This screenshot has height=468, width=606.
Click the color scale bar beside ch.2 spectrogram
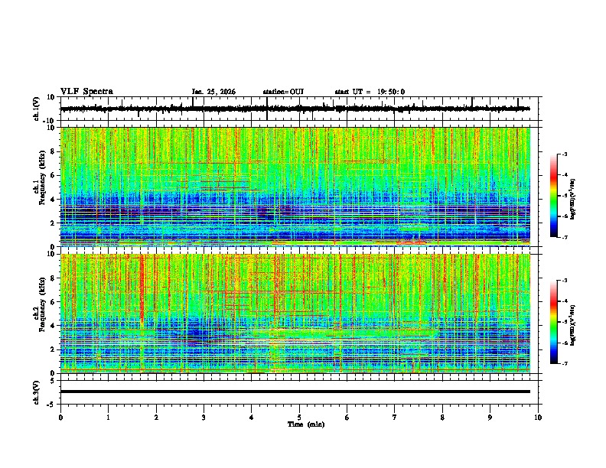[x=554, y=322]
